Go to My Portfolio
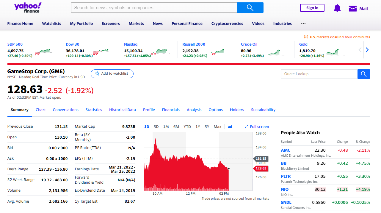Image resolution: width=381 pixels, height=213 pixels. click(81, 24)
